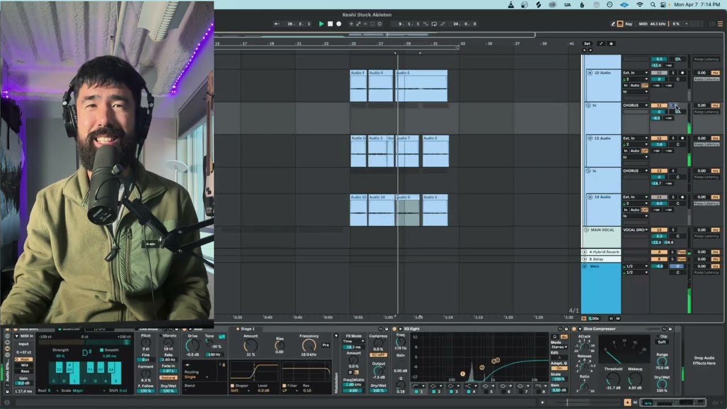Click the Roar Tone filter shape icon
Viewport: 727px width, 409px height.
click(221, 337)
